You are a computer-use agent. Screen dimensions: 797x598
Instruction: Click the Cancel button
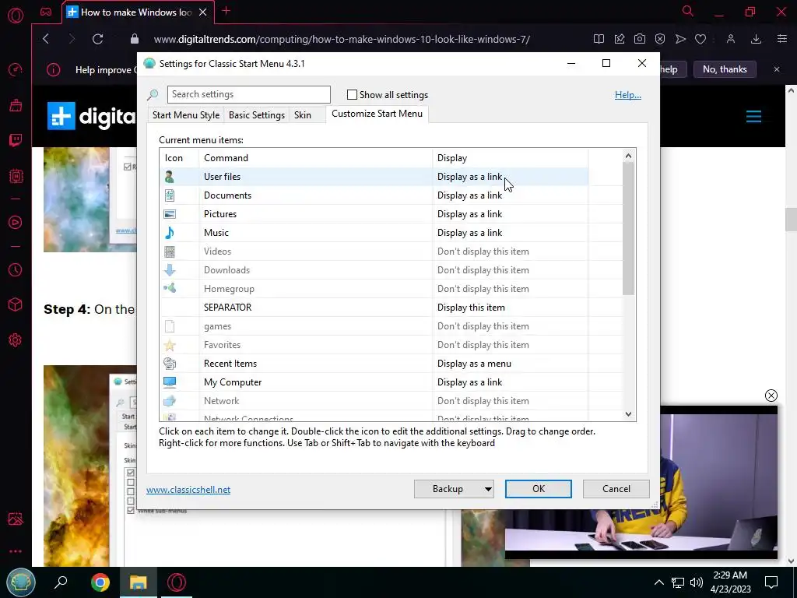pyautogui.click(x=616, y=489)
